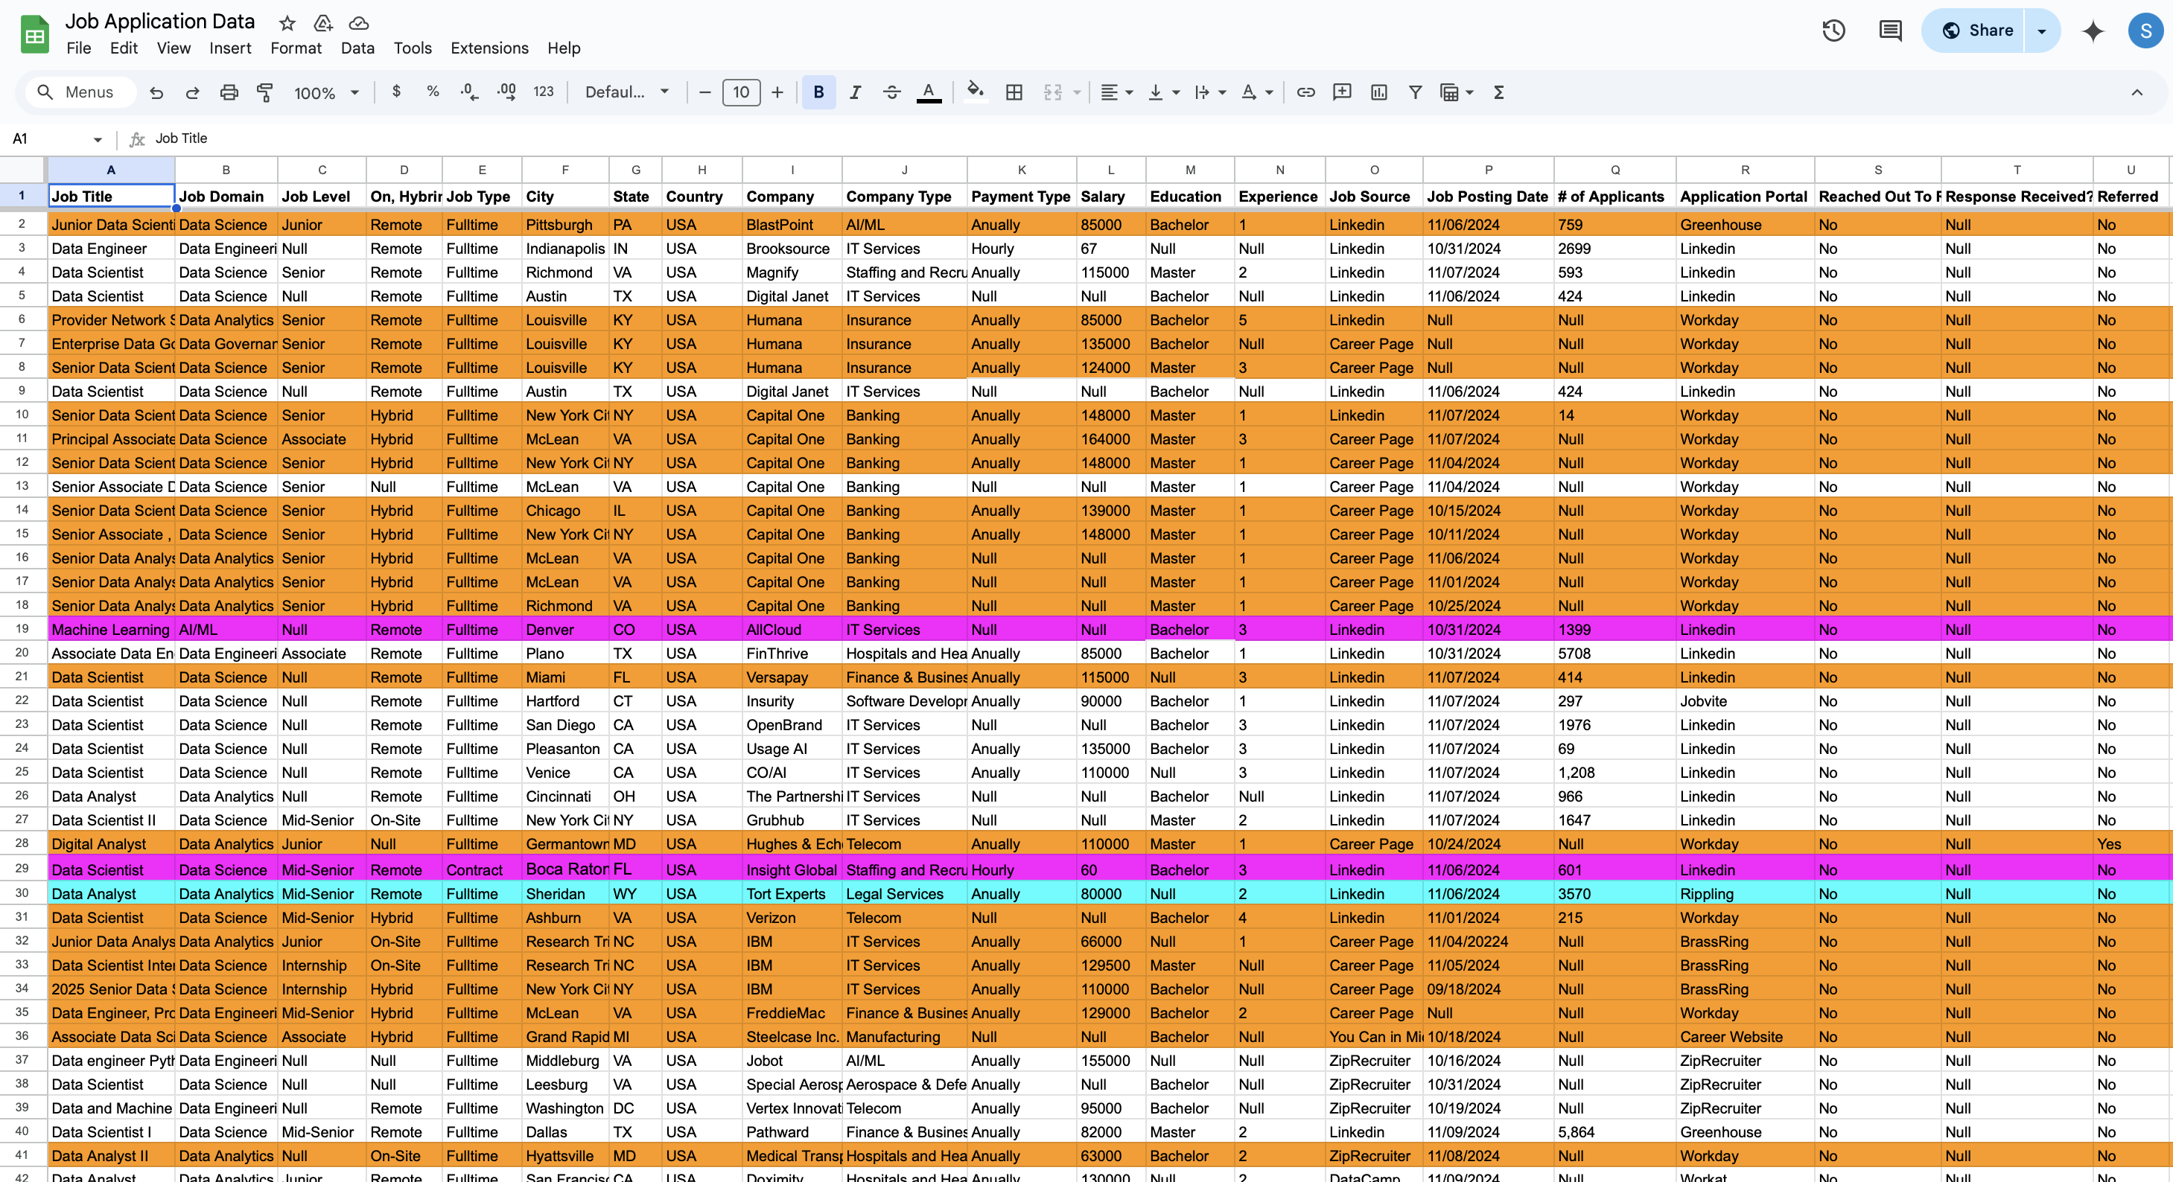This screenshot has height=1182, width=2173.
Task: Toggle bold formatting
Action: coord(818,93)
